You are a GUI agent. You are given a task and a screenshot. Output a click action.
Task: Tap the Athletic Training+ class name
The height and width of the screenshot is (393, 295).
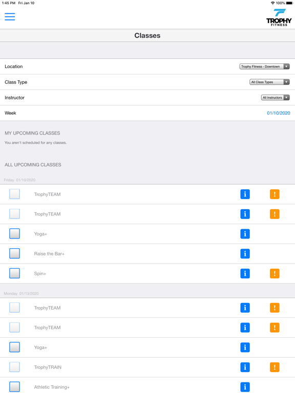tap(52, 387)
